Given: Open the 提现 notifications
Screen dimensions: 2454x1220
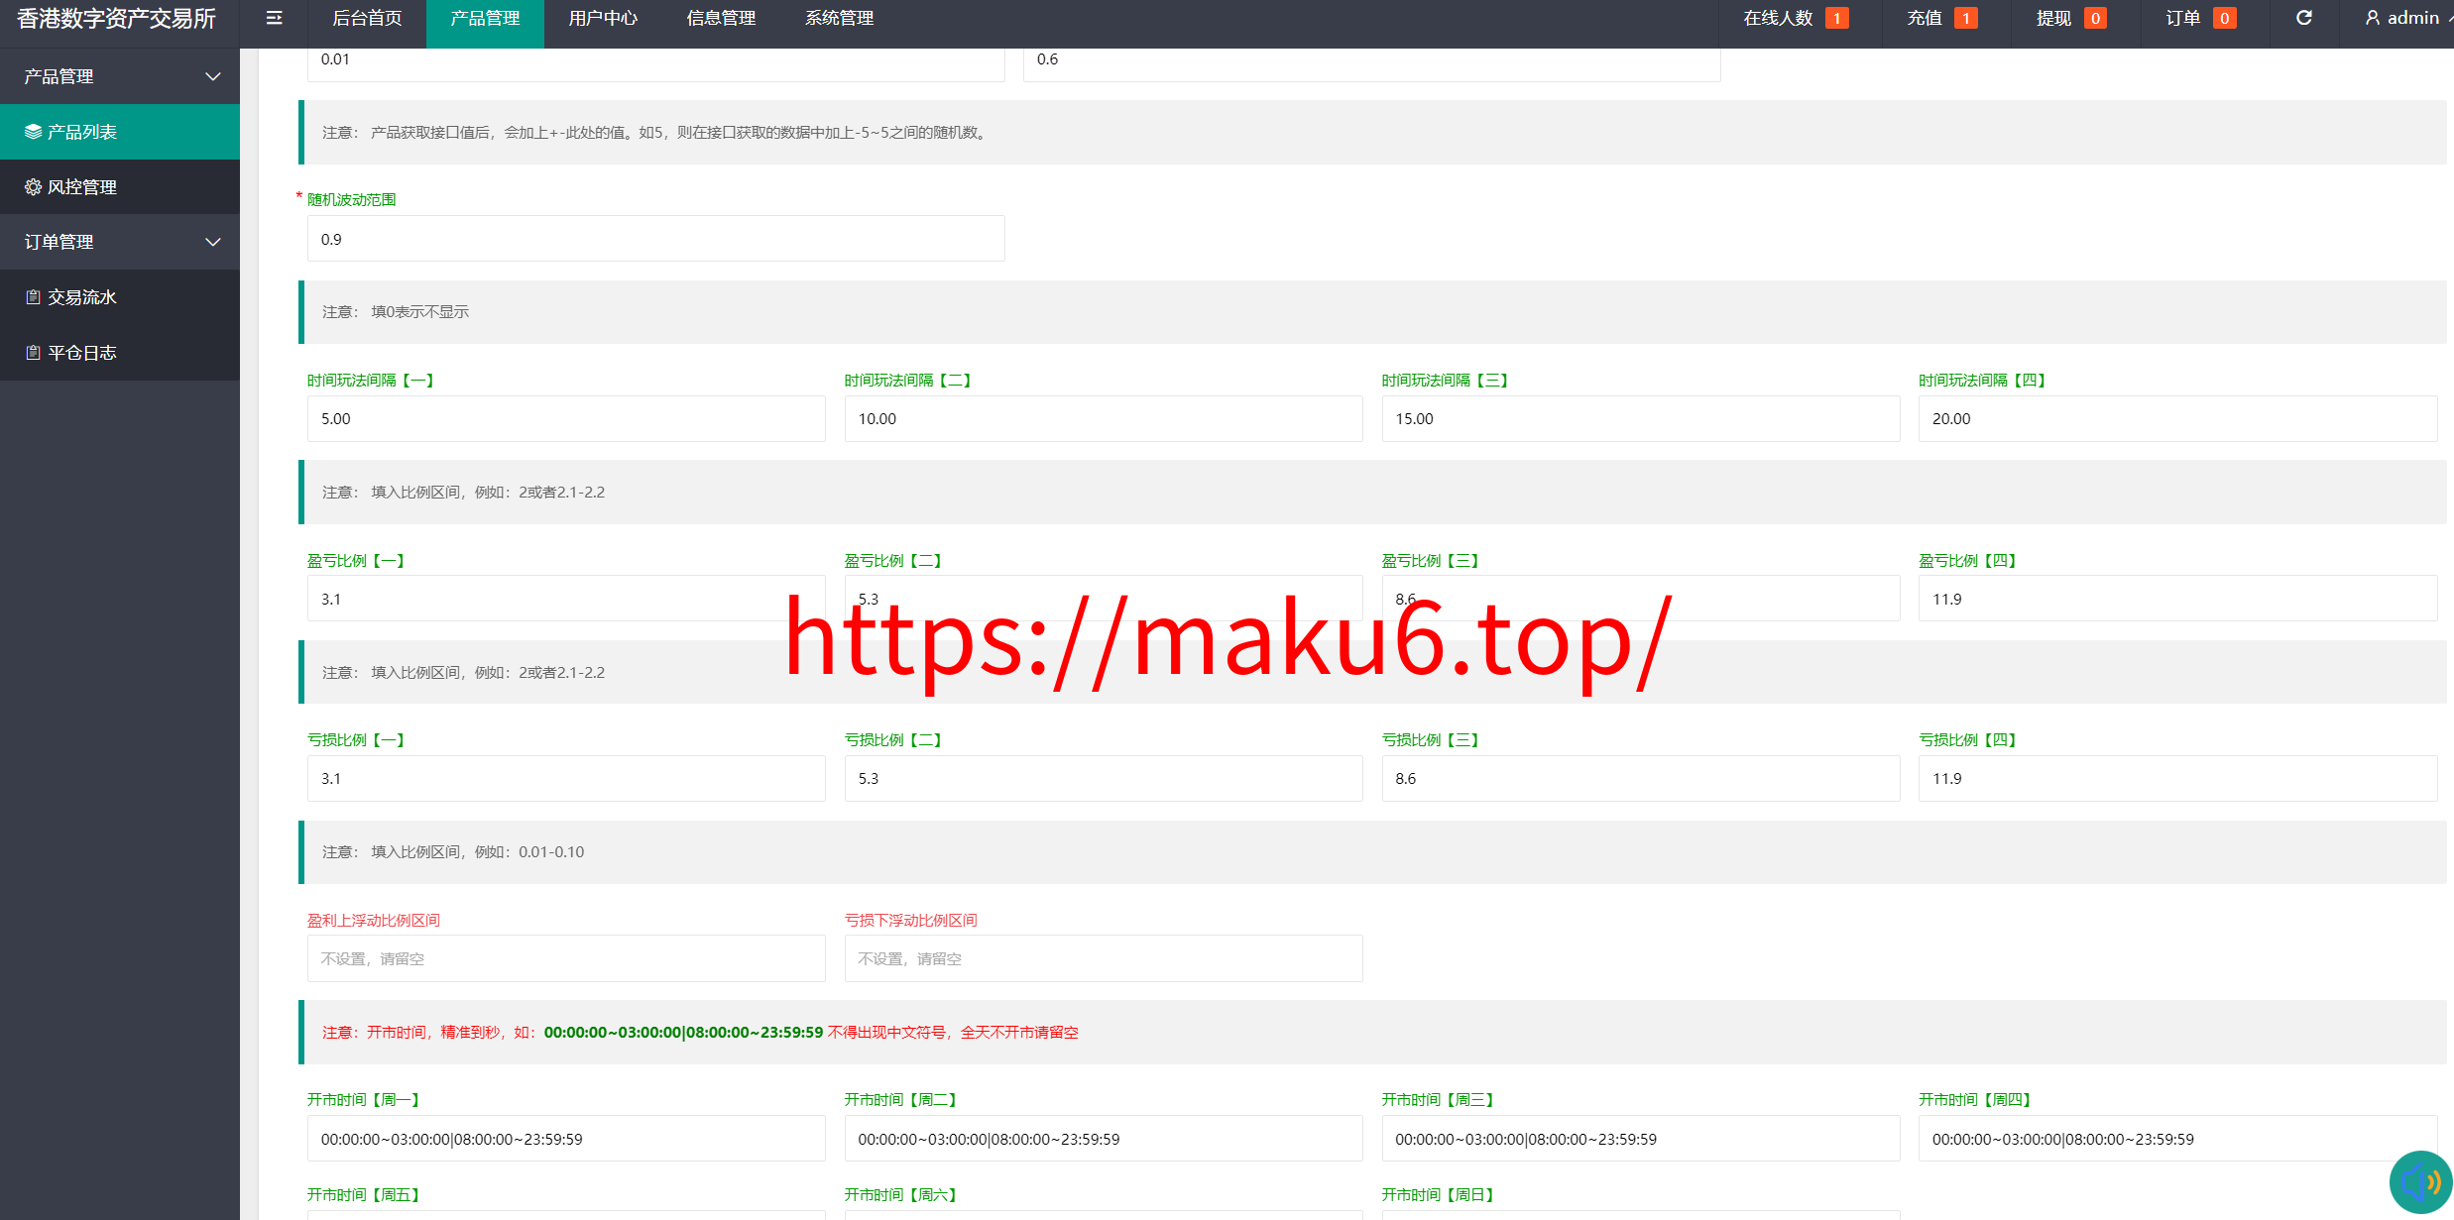Looking at the screenshot, I should [x=2071, y=18].
